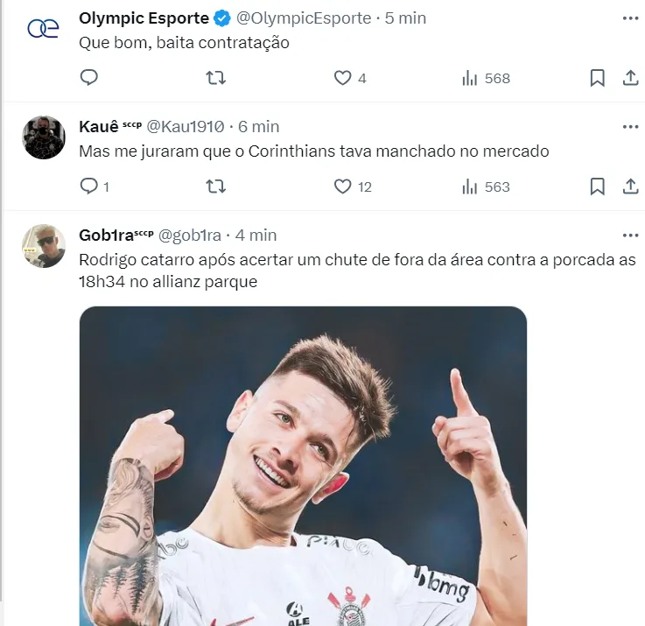The width and height of the screenshot is (645, 626).
Task: Open Olympic Esporte profile name link
Action: pos(144,18)
